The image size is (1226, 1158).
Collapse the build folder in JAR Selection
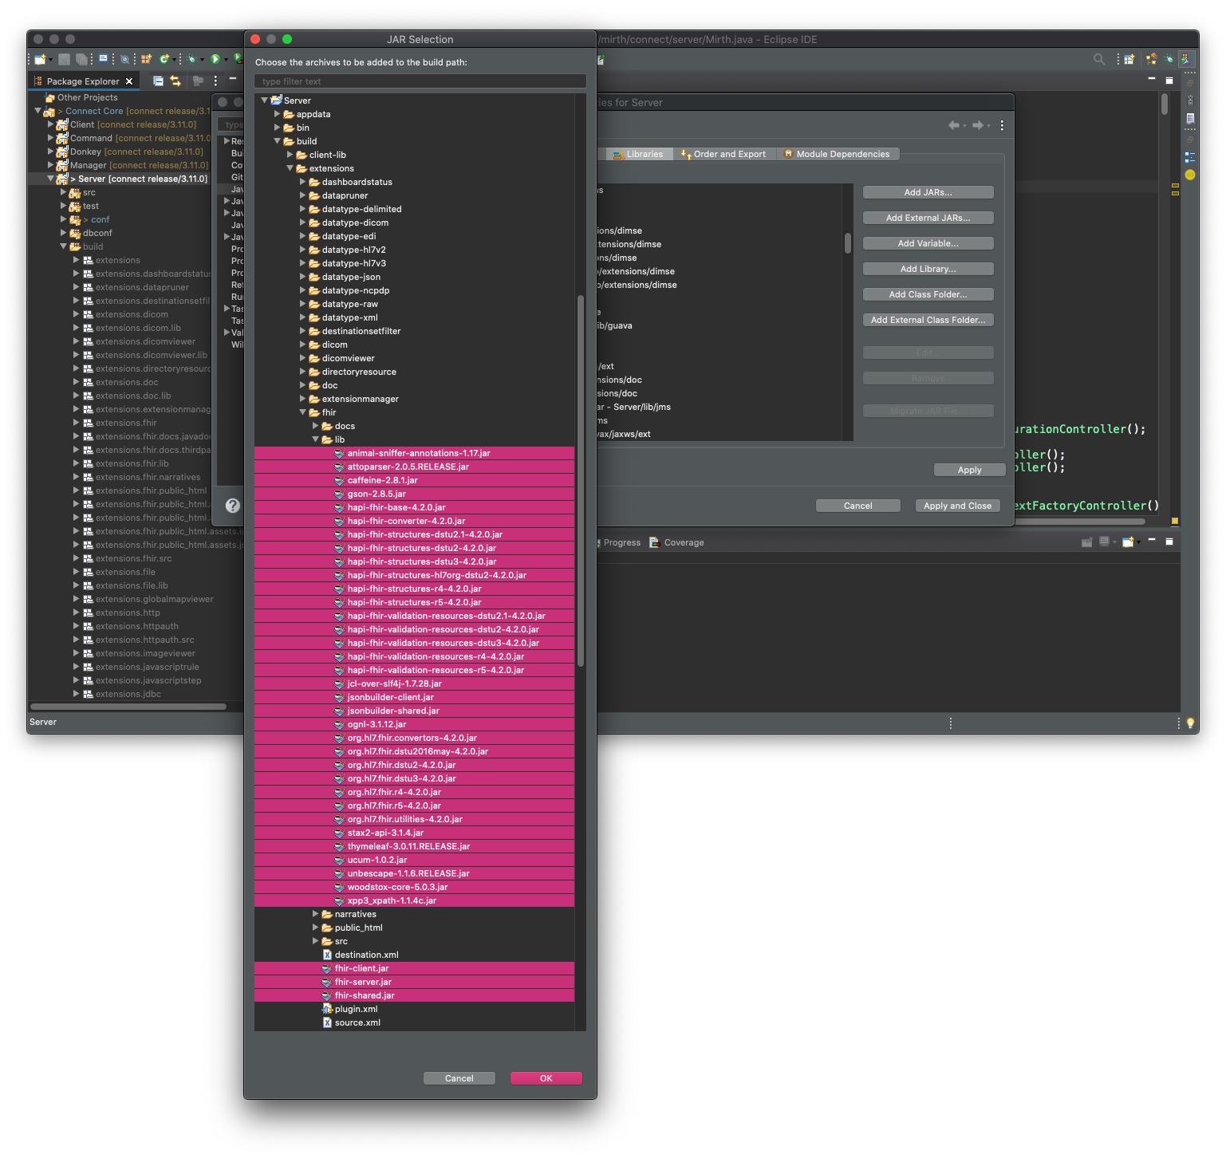point(278,141)
